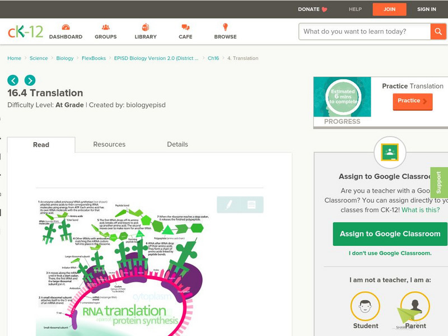The width and height of the screenshot is (448, 336).
Task: Select the highlighter pen annotation tool
Action: 229,204
